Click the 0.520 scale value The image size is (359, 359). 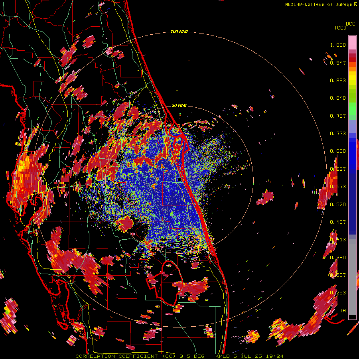point(338,205)
